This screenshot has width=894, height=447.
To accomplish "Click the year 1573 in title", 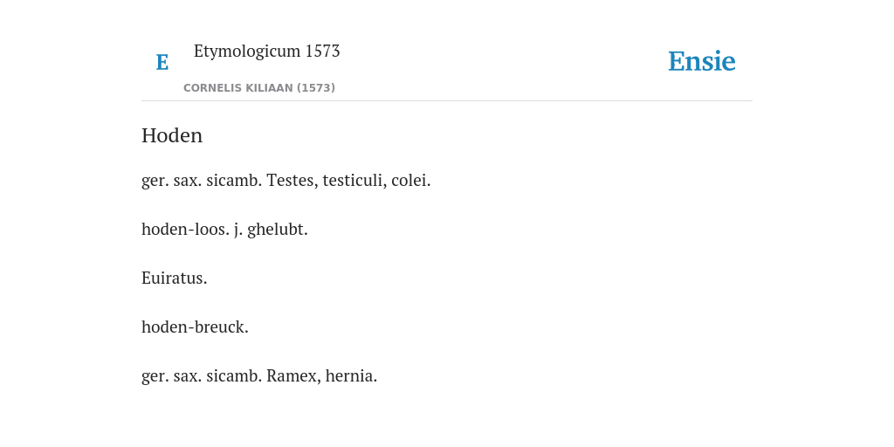I will point(323,51).
